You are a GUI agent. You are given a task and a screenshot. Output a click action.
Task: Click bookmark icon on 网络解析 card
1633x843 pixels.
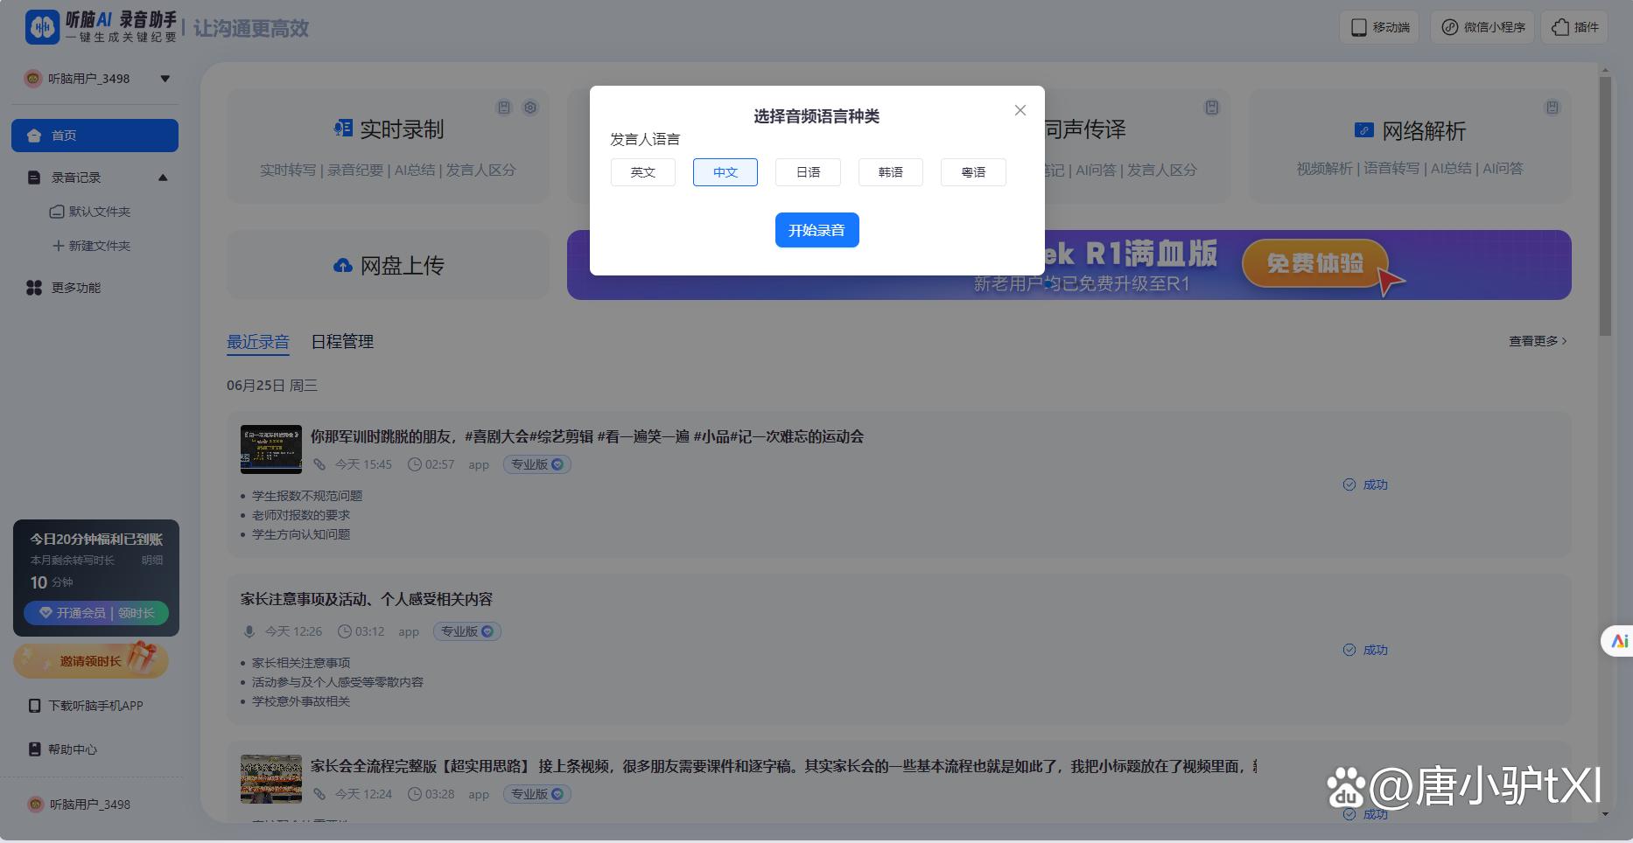pos(1551,107)
